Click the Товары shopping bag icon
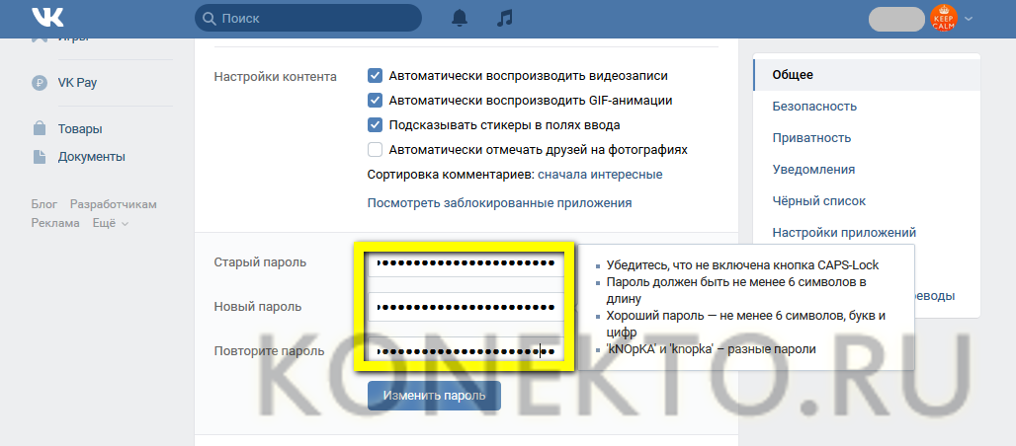 40,128
